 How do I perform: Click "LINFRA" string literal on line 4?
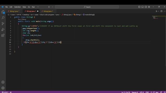click(x=34, y=26)
